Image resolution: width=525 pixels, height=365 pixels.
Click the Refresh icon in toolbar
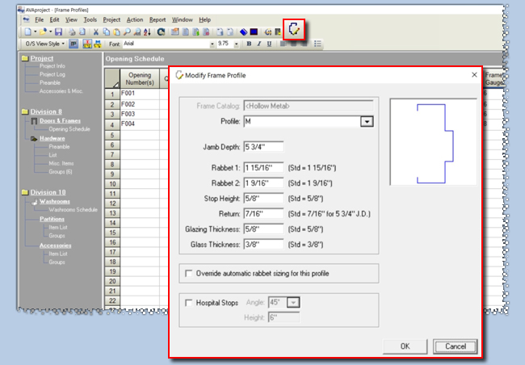tap(162, 31)
